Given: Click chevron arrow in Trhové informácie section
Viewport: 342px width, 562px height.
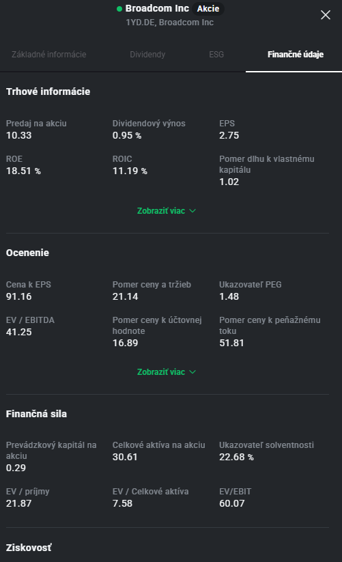Looking at the screenshot, I should coord(193,211).
